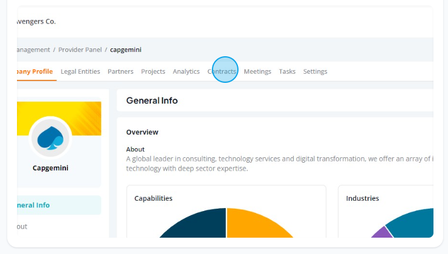Screen dimensions: 448x254
Task: Click the Industries chart title
Action: click(x=363, y=198)
